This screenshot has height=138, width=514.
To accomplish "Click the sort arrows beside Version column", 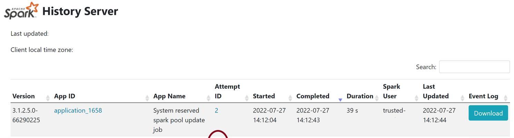I will point(48,98).
